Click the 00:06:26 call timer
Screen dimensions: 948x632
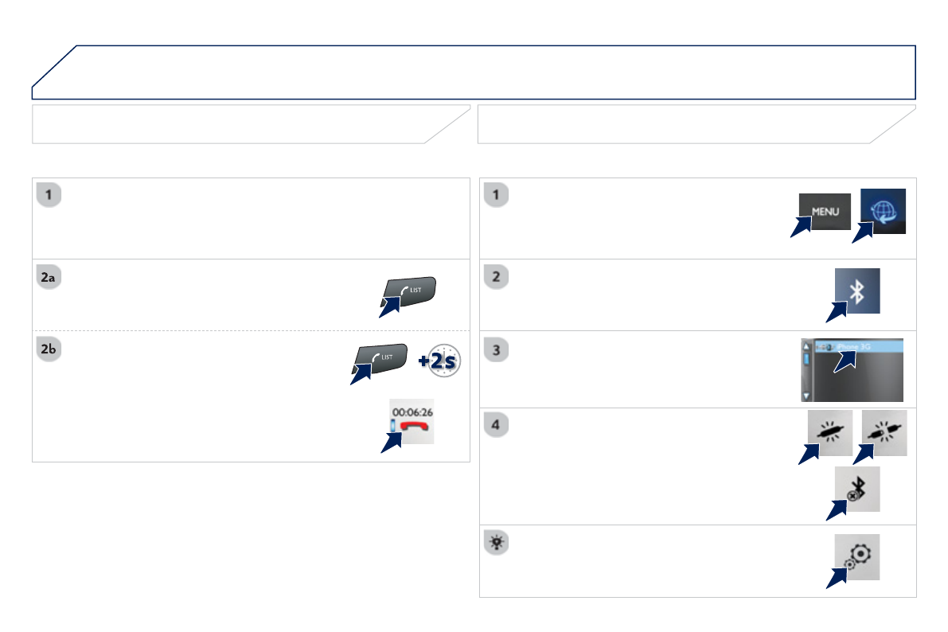tap(413, 412)
